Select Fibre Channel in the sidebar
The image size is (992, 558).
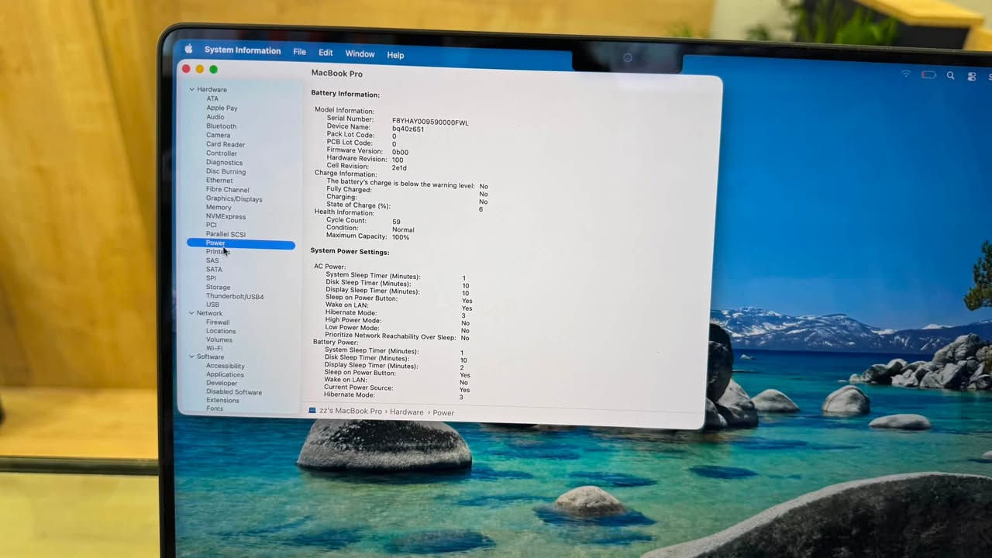228,189
